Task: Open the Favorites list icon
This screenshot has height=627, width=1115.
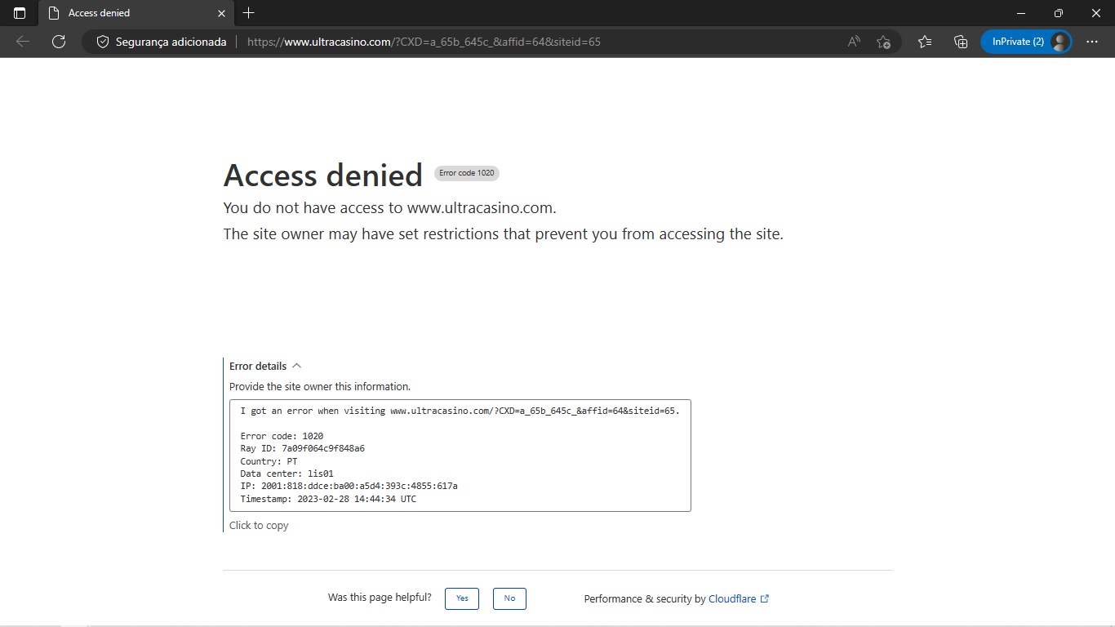Action: [925, 42]
